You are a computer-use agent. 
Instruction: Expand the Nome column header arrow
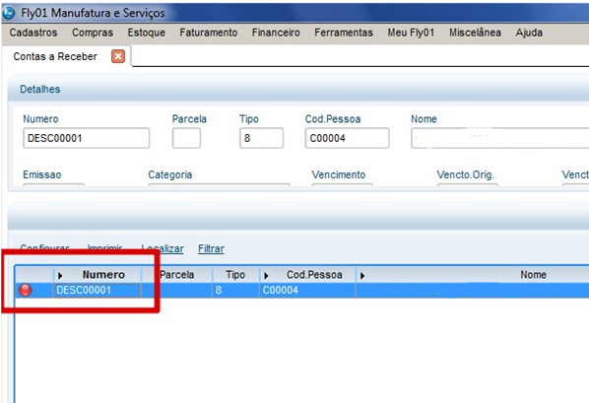(362, 276)
